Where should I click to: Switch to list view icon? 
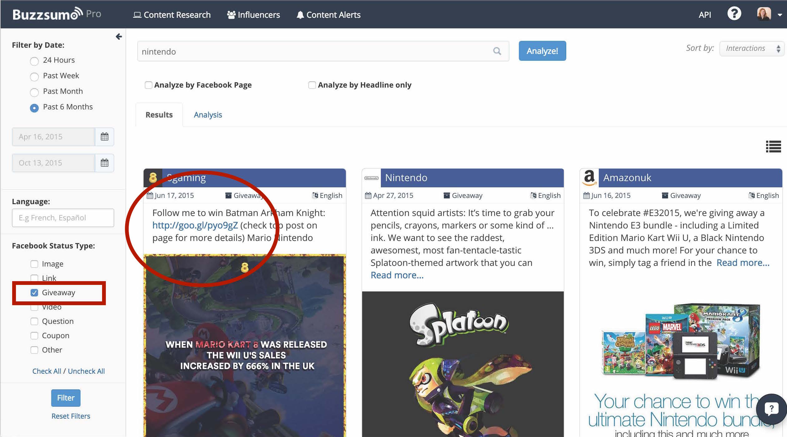[x=773, y=146]
